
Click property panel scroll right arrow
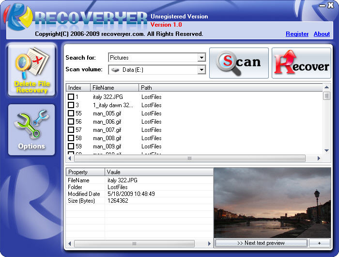click(209, 243)
